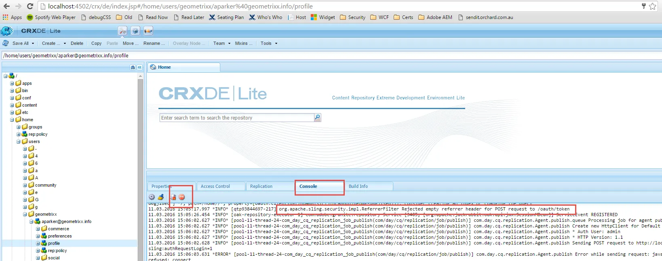Open the Security bookmarks folder
Image resolution: width=662 pixels, height=261 pixels.
(x=353, y=17)
